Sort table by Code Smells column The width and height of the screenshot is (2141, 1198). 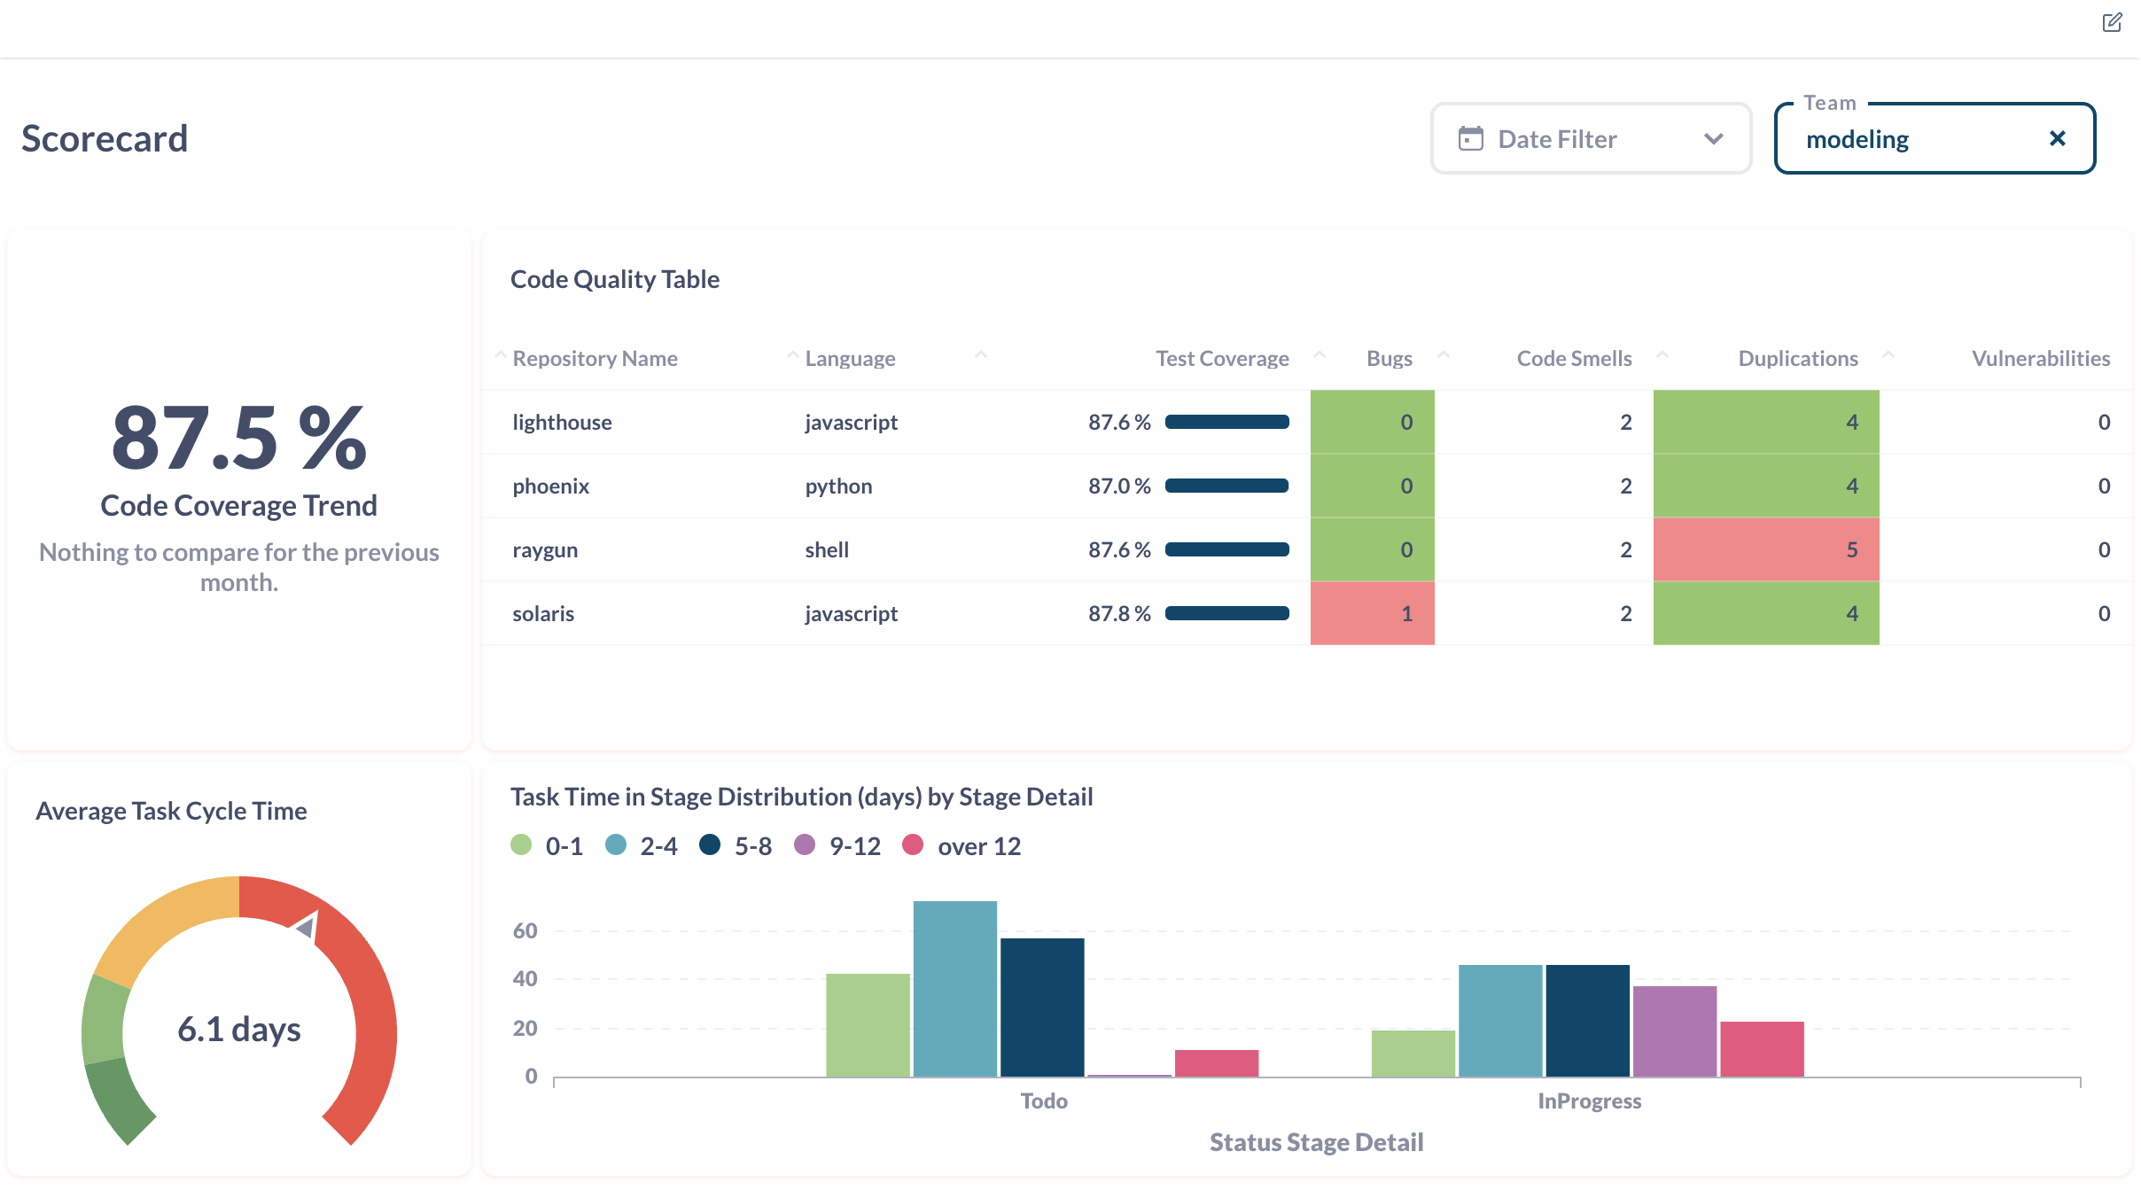coord(1574,358)
